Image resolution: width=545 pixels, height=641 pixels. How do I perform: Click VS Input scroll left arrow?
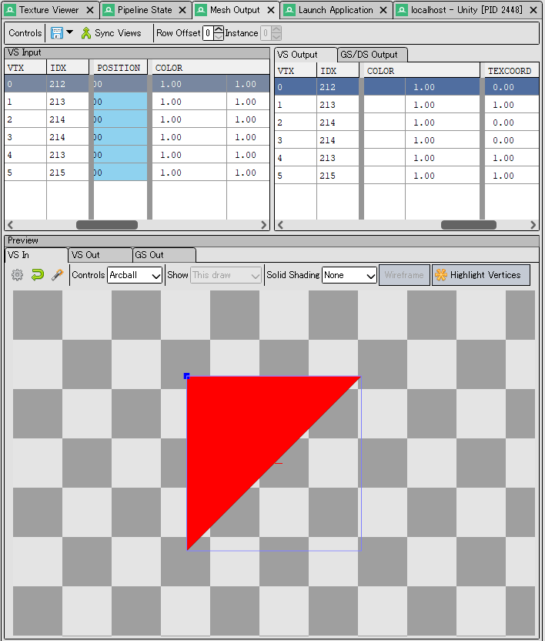[10, 225]
